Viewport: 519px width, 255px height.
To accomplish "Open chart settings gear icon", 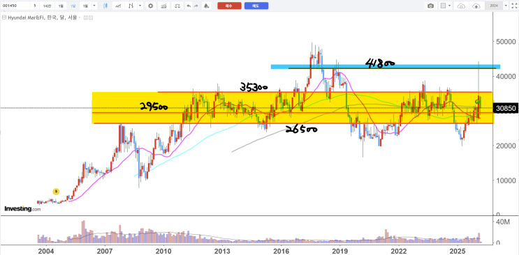I will (x=151, y=6).
